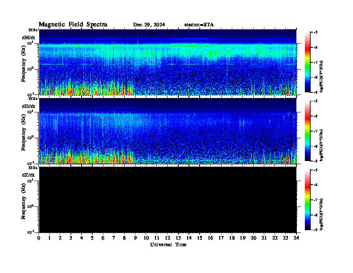Click hour "17" on the time axis
This screenshot has width=353, height=273.
[221, 238]
